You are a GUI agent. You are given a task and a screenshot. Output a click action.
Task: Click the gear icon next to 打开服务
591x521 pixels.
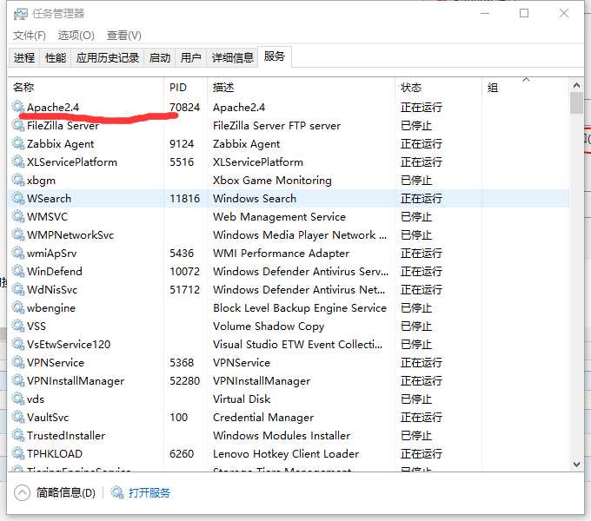point(117,492)
